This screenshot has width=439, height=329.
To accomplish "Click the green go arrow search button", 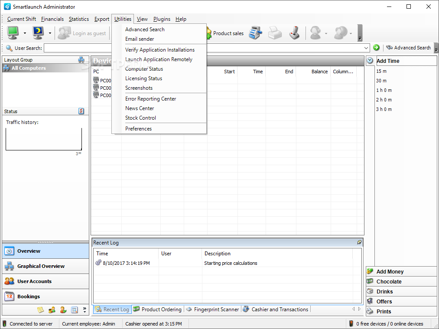I will [x=376, y=48].
